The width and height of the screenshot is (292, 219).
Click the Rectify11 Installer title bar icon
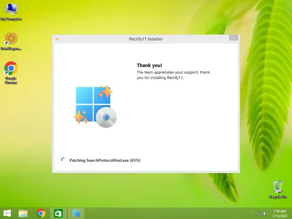point(57,39)
